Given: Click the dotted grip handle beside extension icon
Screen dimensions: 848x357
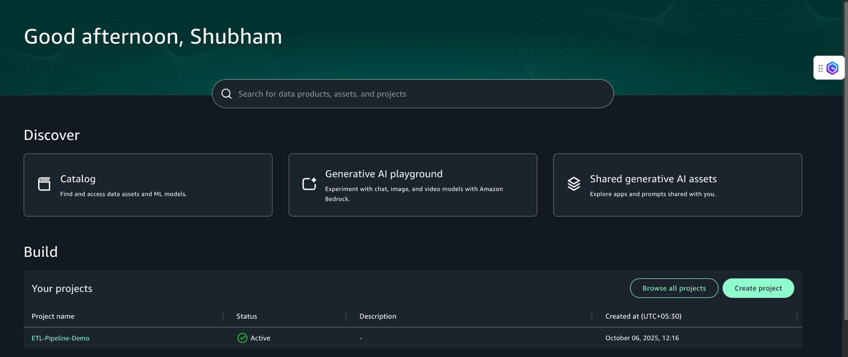Looking at the screenshot, I should [x=821, y=68].
